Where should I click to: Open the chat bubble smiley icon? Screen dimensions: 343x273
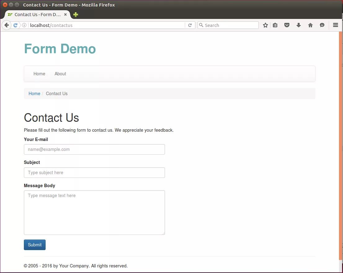tap(322, 25)
